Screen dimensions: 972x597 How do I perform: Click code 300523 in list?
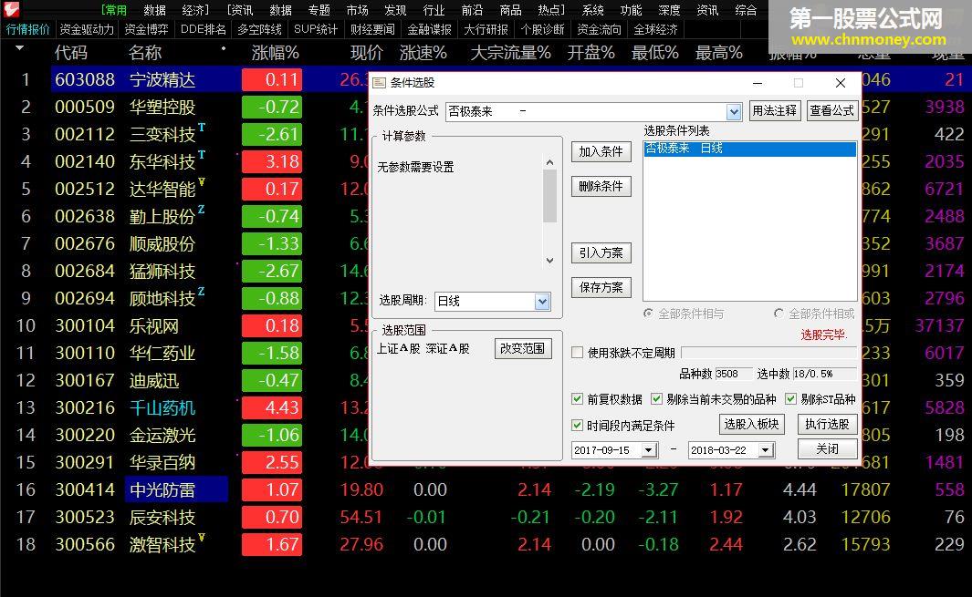85,517
